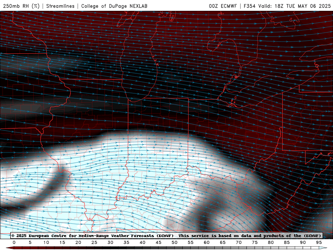Click the pale right arrow end of colorbar
The image size is (333, 250).
point(323,248)
